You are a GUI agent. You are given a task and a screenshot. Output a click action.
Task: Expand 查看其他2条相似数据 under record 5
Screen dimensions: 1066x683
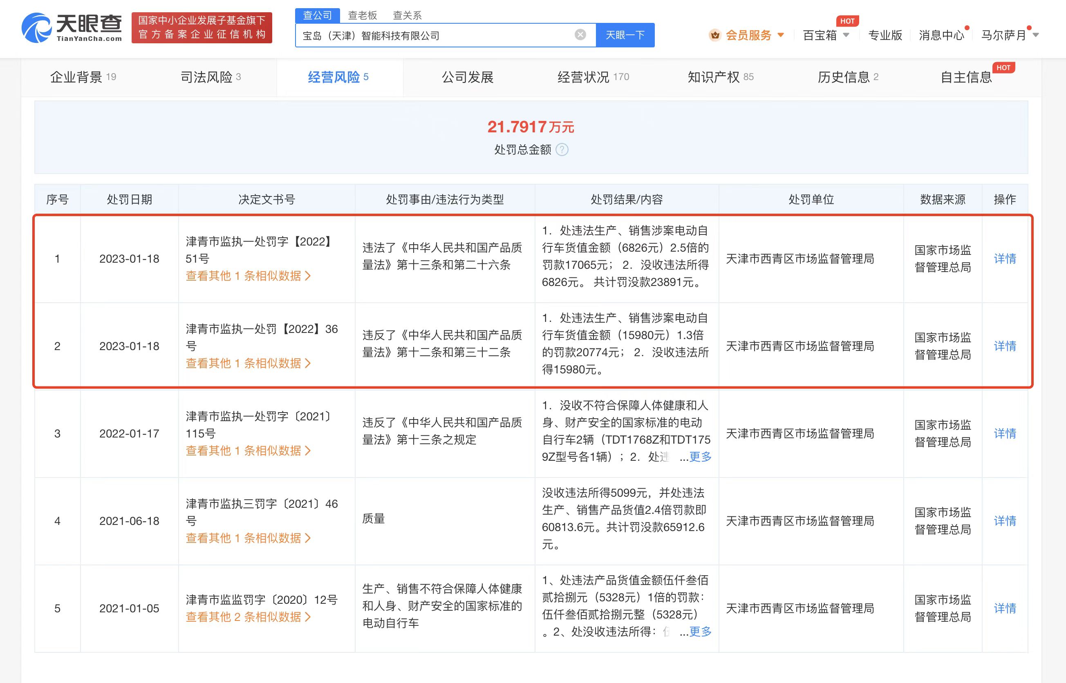coord(247,617)
